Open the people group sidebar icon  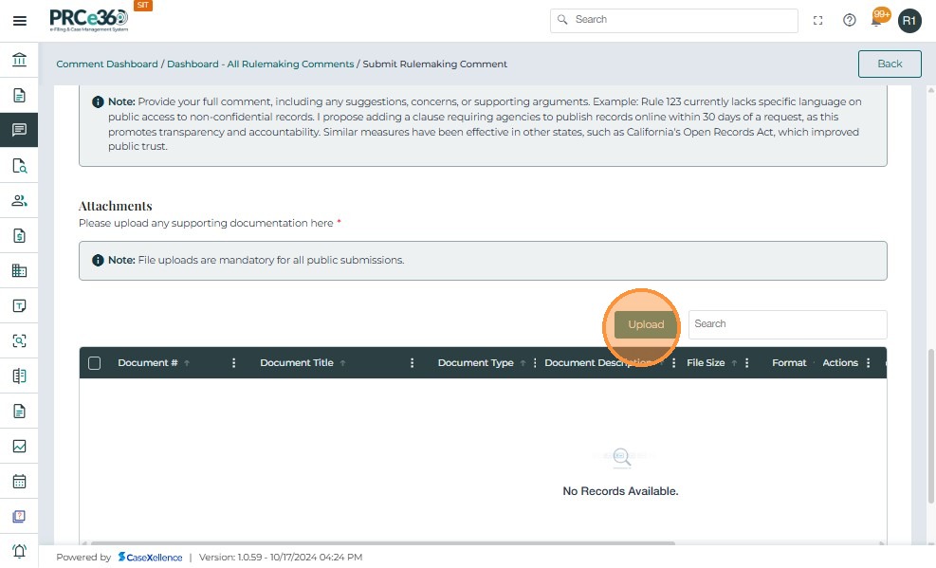point(19,200)
